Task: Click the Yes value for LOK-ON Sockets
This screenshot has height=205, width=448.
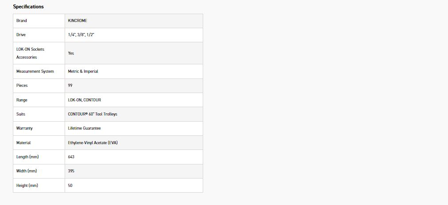Action: click(71, 53)
